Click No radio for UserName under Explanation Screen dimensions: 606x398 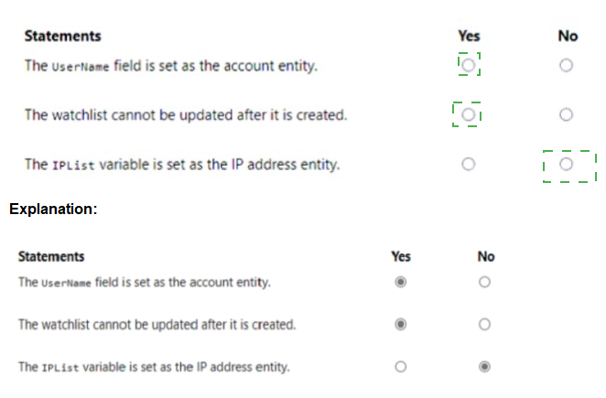click(x=485, y=282)
